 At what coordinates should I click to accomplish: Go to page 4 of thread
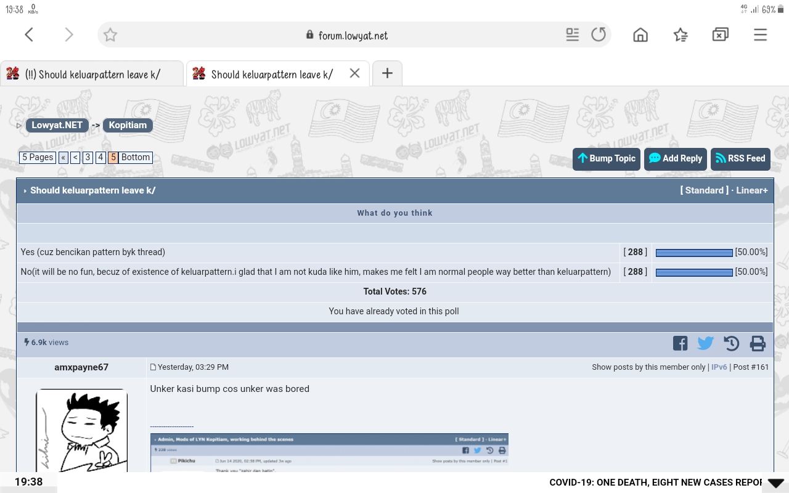coord(100,157)
